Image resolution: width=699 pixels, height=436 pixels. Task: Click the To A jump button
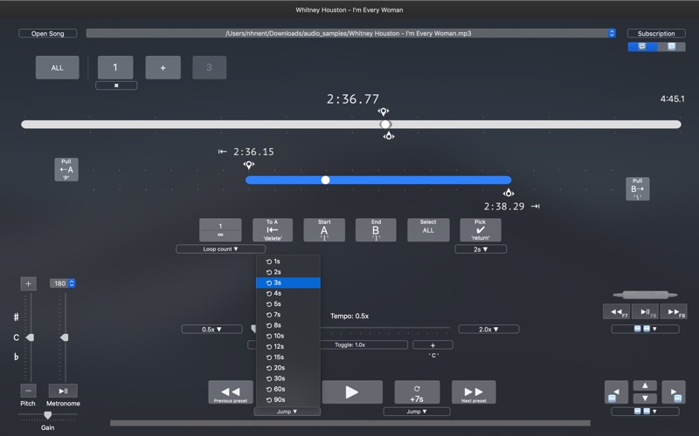coord(272,230)
